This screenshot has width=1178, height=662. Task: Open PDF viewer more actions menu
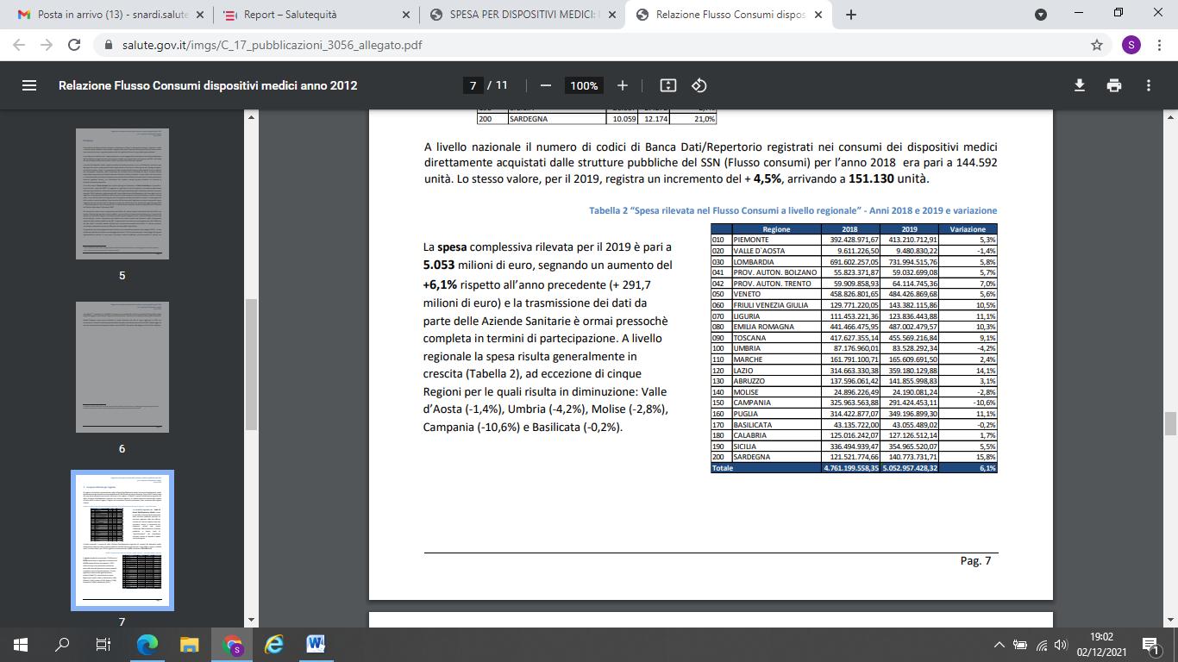(x=1149, y=85)
